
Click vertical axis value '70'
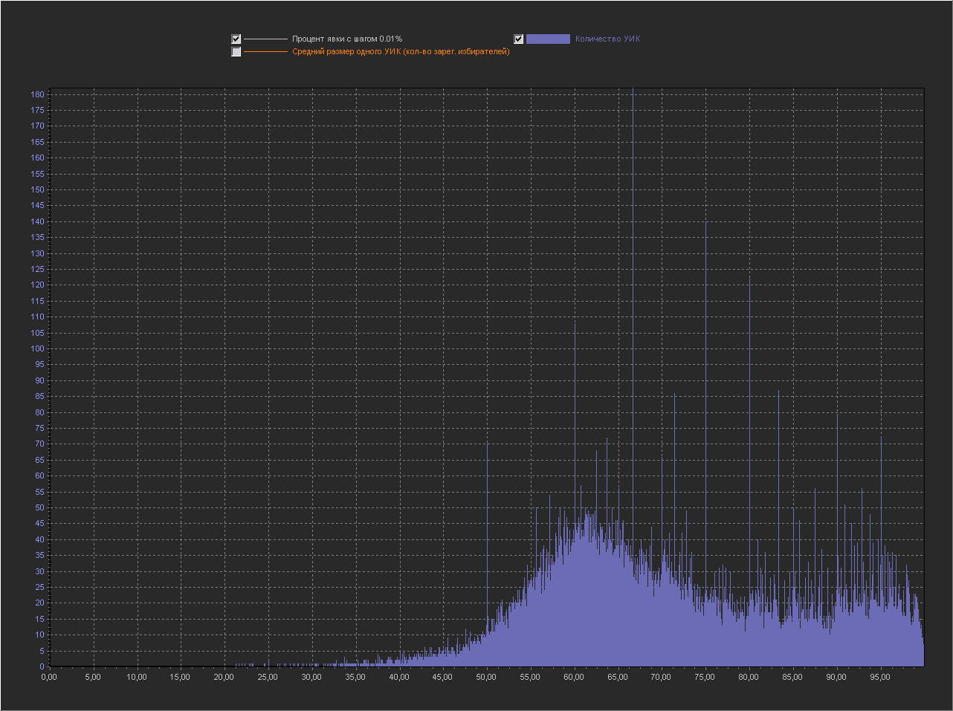click(40, 444)
